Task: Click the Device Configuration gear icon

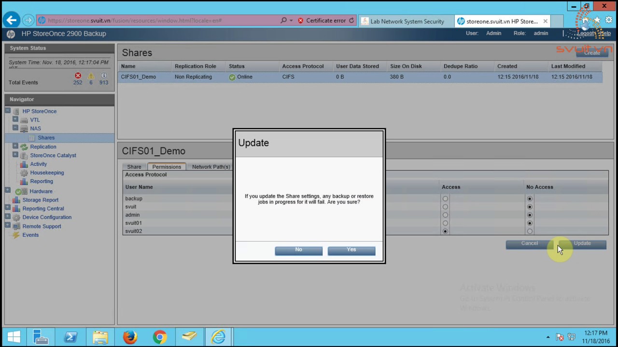Action: [16, 217]
